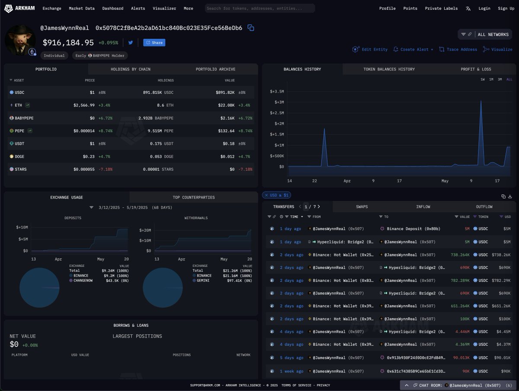
Task: Open the Token Balances History tab
Action: click(x=389, y=69)
